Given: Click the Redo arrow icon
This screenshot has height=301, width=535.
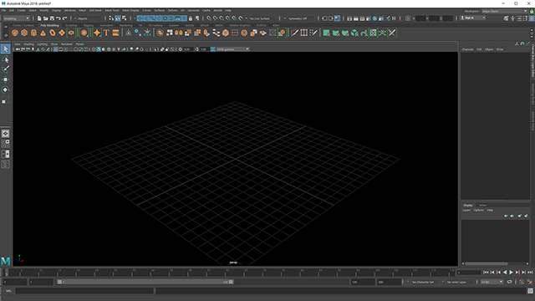Looking at the screenshot, I should pos(64,18).
